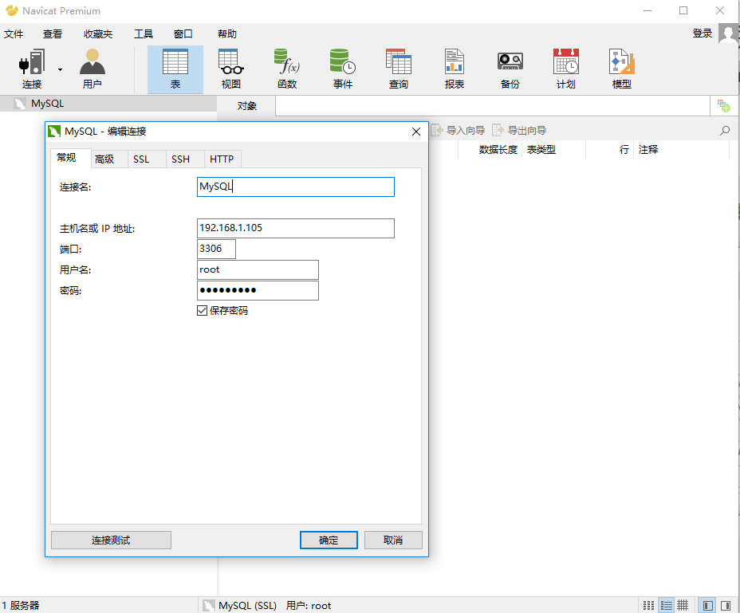Screen dimensions: 740x613
Task: Select the Views toolbar icon
Action: tap(231, 68)
